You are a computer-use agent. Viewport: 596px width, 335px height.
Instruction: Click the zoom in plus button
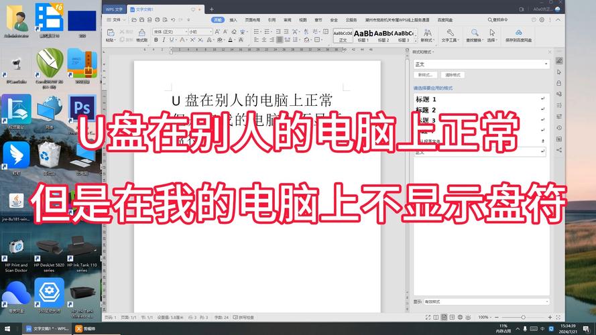tap(550, 317)
